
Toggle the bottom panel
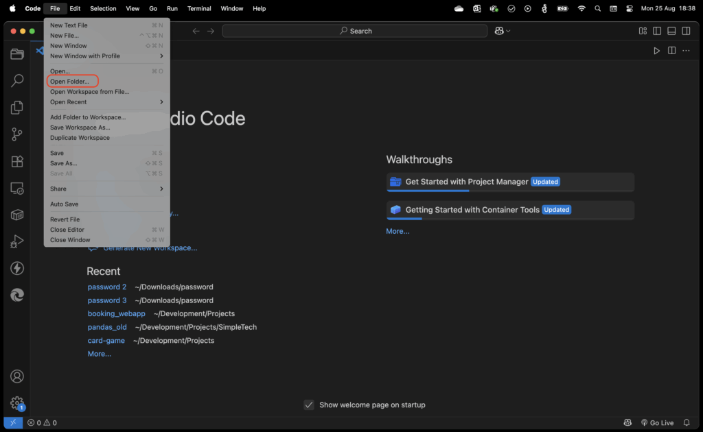click(x=671, y=31)
